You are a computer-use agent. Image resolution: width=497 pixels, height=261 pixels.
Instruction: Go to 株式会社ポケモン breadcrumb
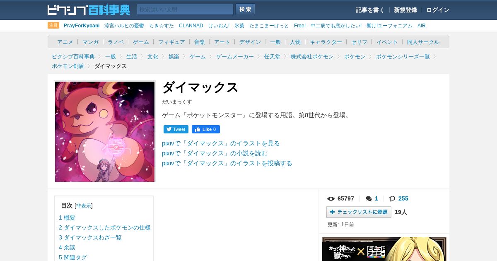312,56
